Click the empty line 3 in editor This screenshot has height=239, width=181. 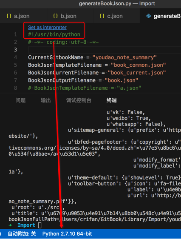click(105, 50)
